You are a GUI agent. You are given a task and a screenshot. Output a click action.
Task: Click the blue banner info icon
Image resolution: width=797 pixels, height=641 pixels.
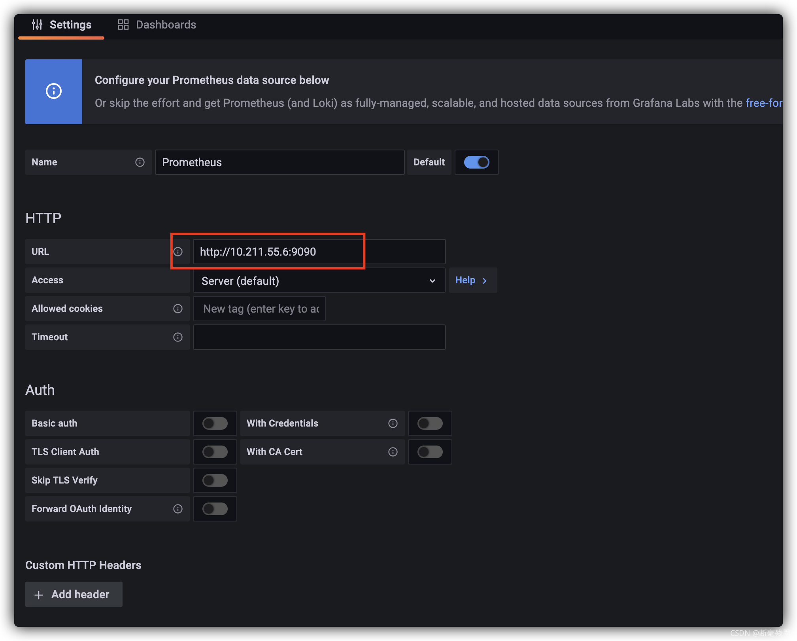54,91
